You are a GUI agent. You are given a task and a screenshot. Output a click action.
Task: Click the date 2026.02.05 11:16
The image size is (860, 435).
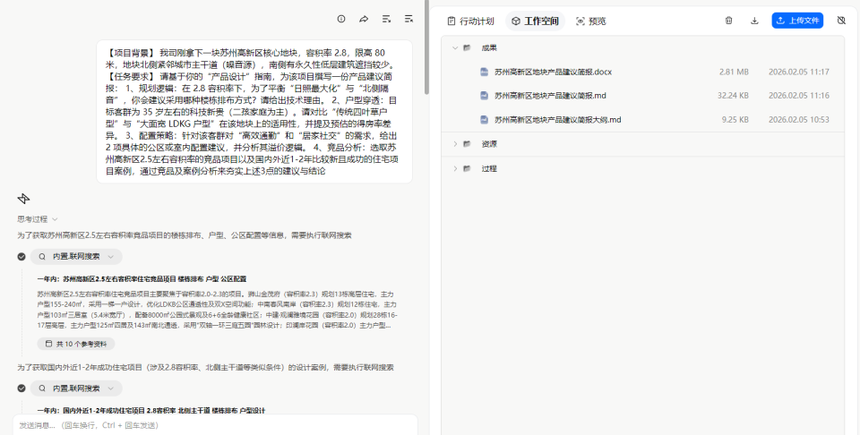coord(798,96)
